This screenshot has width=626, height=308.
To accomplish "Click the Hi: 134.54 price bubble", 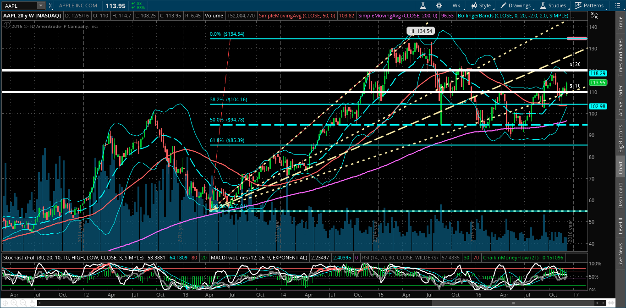I will pyautogui.click(x=420, y=31).
